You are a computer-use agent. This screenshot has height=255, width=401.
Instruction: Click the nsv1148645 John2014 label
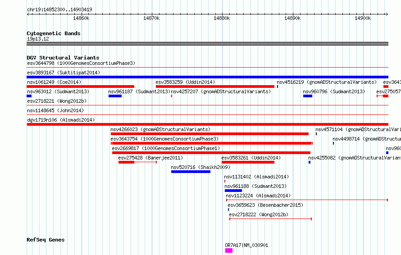pyautogui.click(x=55, y=110)
